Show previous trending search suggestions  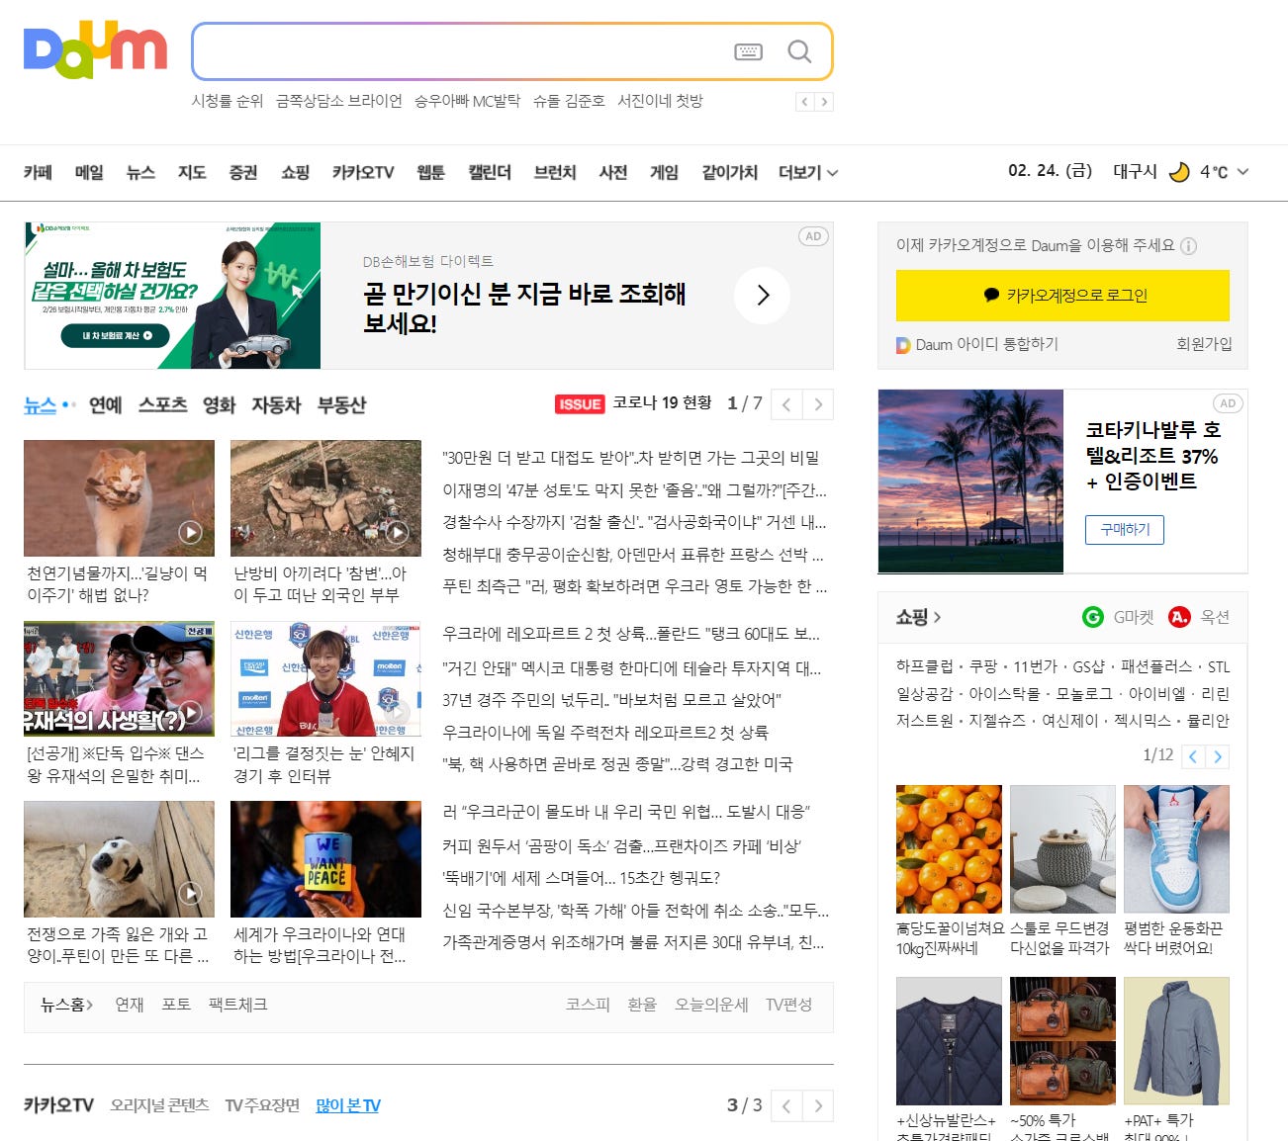click(805, 102)
